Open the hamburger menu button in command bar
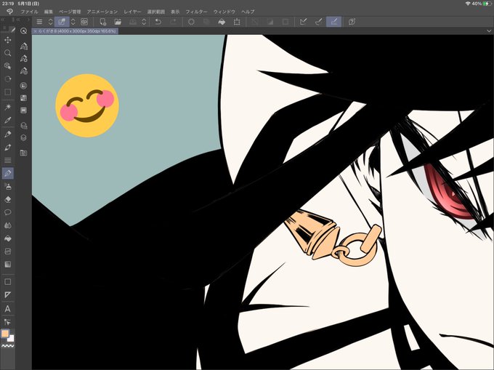 39,22
